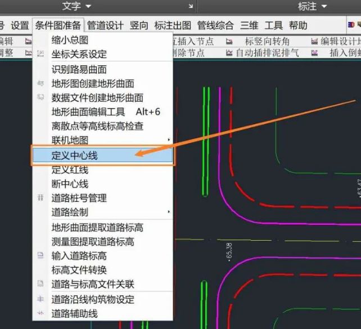Click the 数据文件创建地形曲面 icon
The image size is (361, 329).
click(40, 97)
